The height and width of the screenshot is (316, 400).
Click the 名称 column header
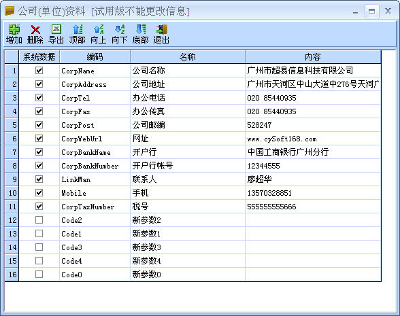pos(188,57)
